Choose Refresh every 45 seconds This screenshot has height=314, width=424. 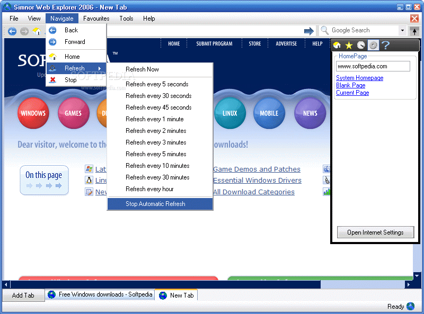tap(160, 107)
